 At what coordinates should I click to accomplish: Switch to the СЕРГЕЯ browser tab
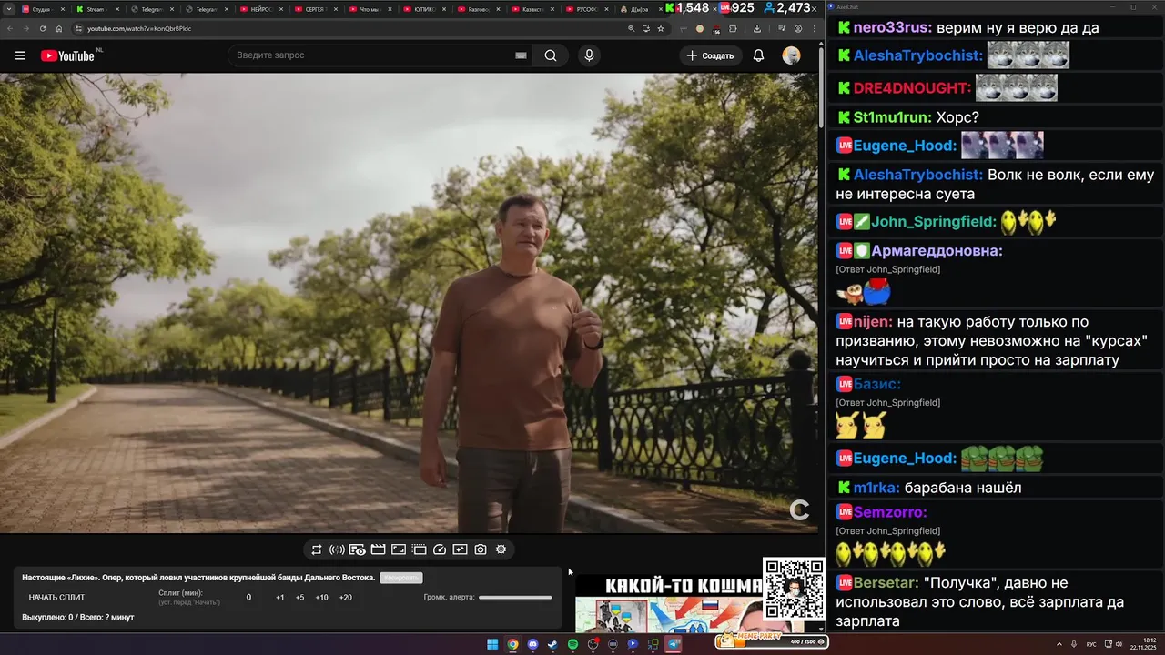pyautogui.click(x=314, y=9)
